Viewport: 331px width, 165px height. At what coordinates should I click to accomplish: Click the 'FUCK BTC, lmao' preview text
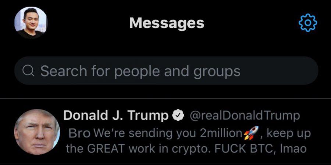[x=260, y=149]
